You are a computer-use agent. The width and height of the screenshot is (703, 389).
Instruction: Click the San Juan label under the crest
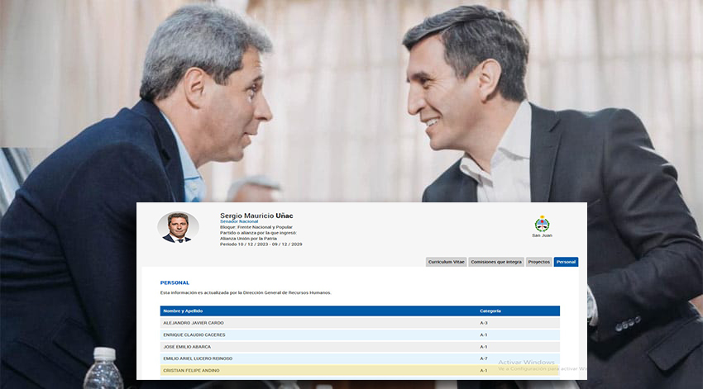[x=542, y=235]
